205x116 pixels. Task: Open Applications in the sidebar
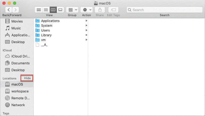pyautogui.click(x=17, y=35)
